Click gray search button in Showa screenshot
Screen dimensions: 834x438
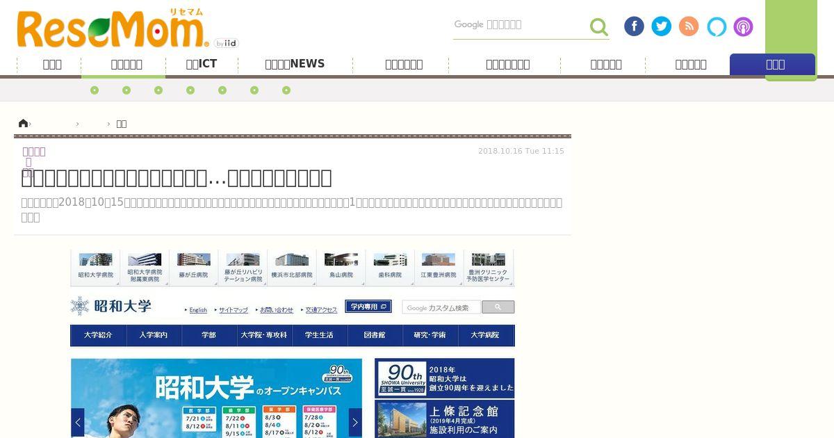[x=498, y=307]
